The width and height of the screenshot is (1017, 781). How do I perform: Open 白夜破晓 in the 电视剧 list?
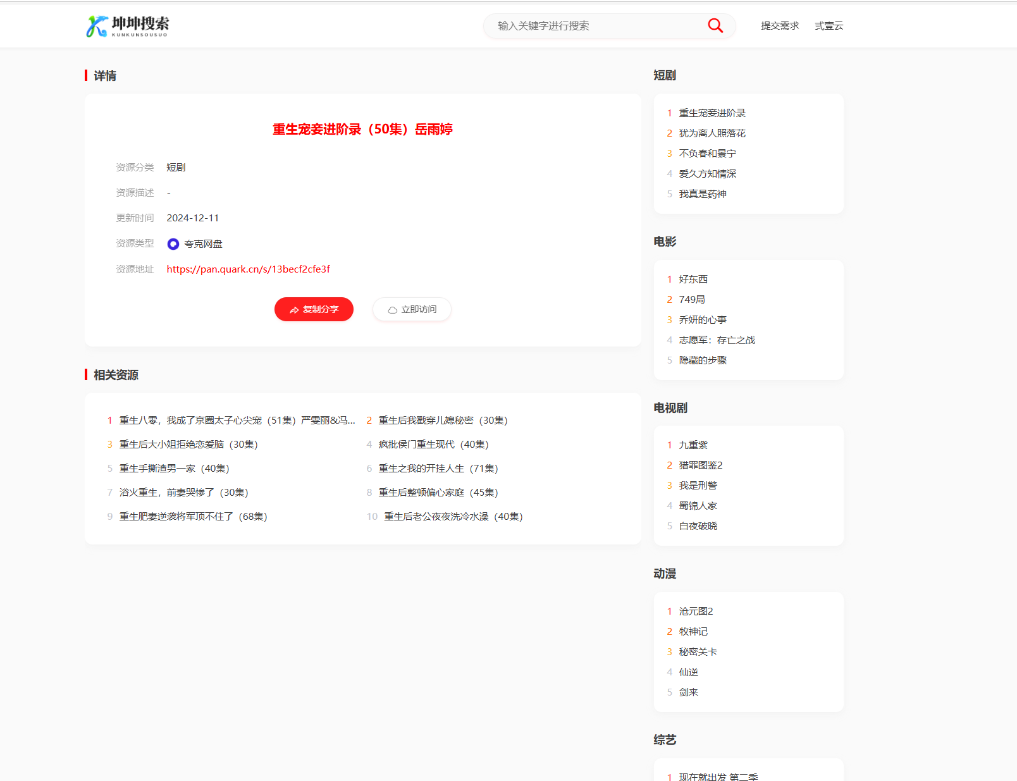pyautogui.click(x=698, y=526)
